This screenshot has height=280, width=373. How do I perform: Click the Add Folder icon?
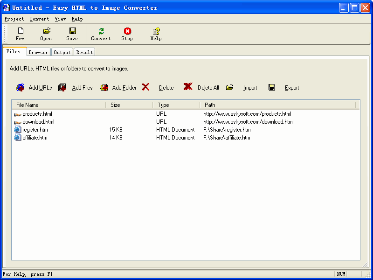tap(104, 87)
